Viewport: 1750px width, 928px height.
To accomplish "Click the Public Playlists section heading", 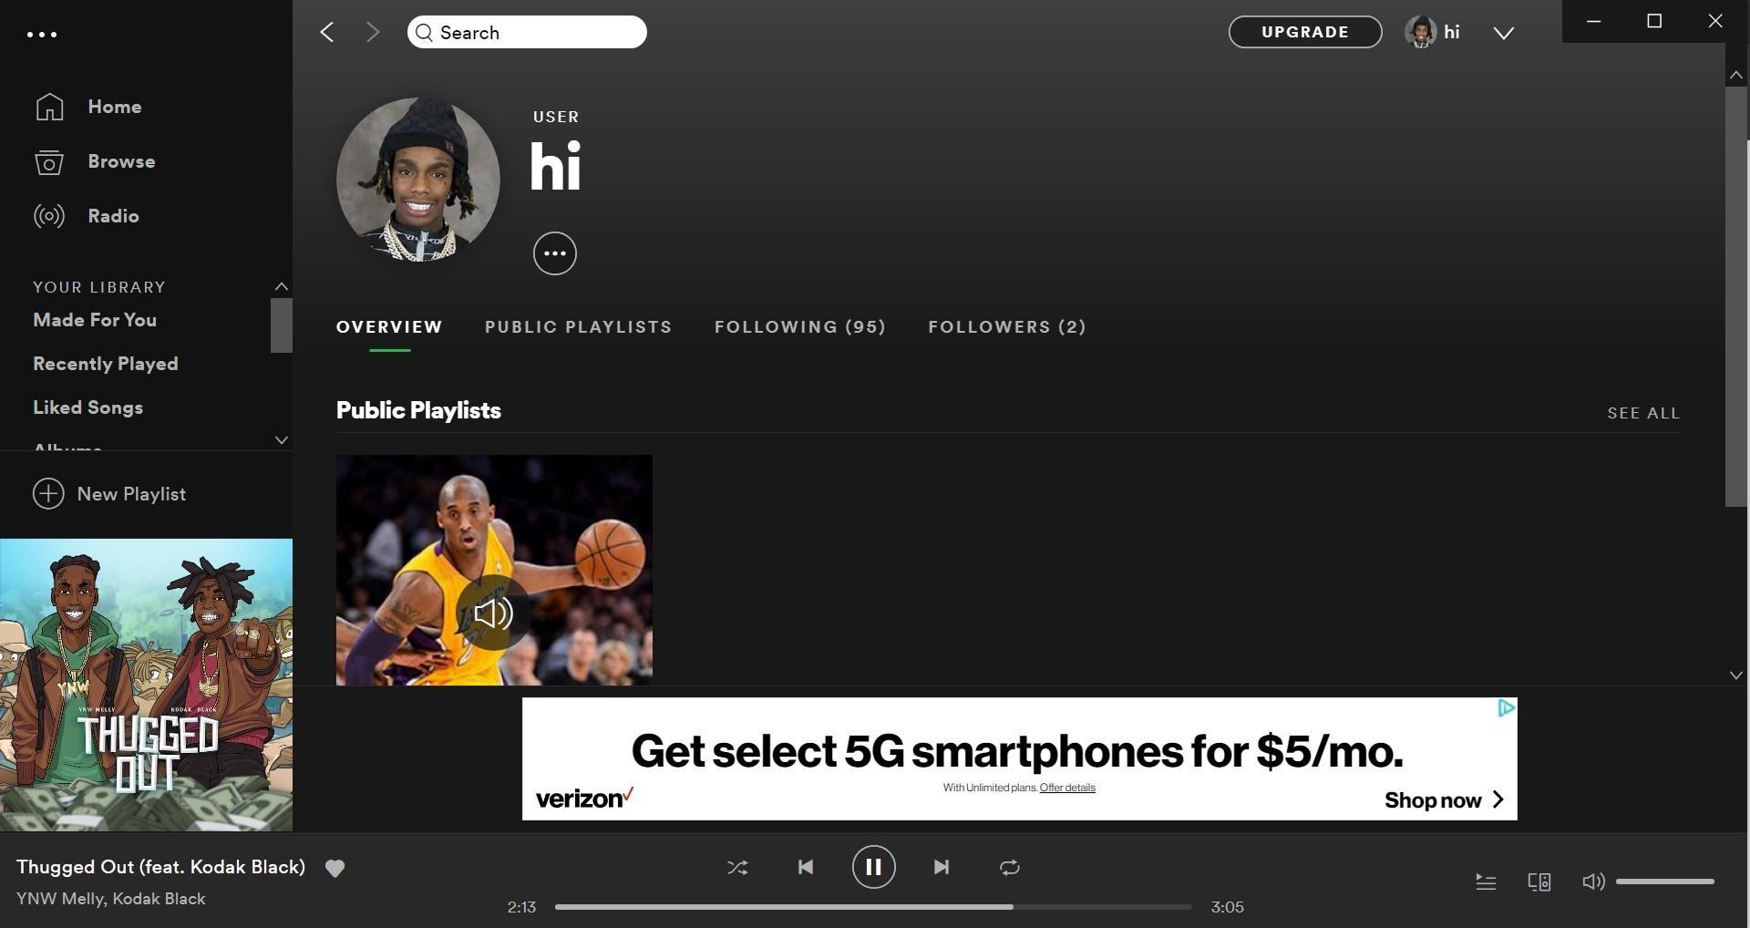I will pyautogui.click(x=418, y=410).
